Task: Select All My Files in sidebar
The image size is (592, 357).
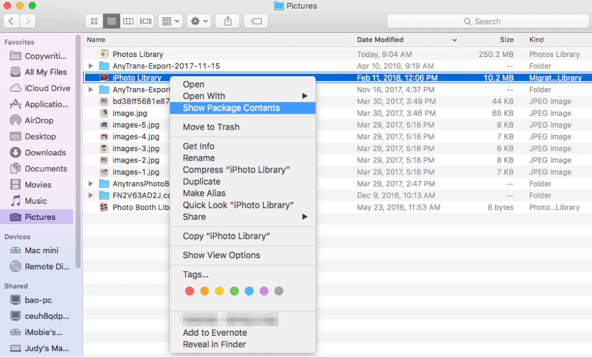Action: click(38, 72)
